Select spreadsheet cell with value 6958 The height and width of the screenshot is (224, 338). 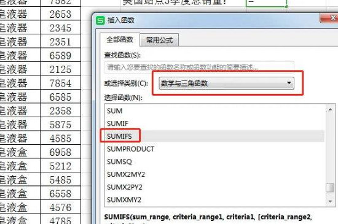click(x=60, y=152)
